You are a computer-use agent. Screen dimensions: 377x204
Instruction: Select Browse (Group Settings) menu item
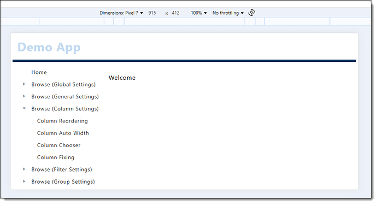coord(63,182)
